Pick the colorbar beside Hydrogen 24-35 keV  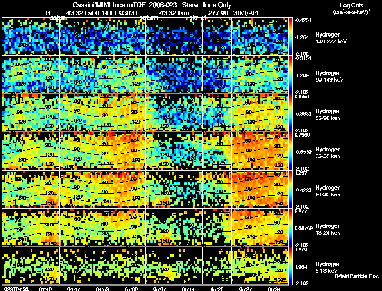point(290,189)
